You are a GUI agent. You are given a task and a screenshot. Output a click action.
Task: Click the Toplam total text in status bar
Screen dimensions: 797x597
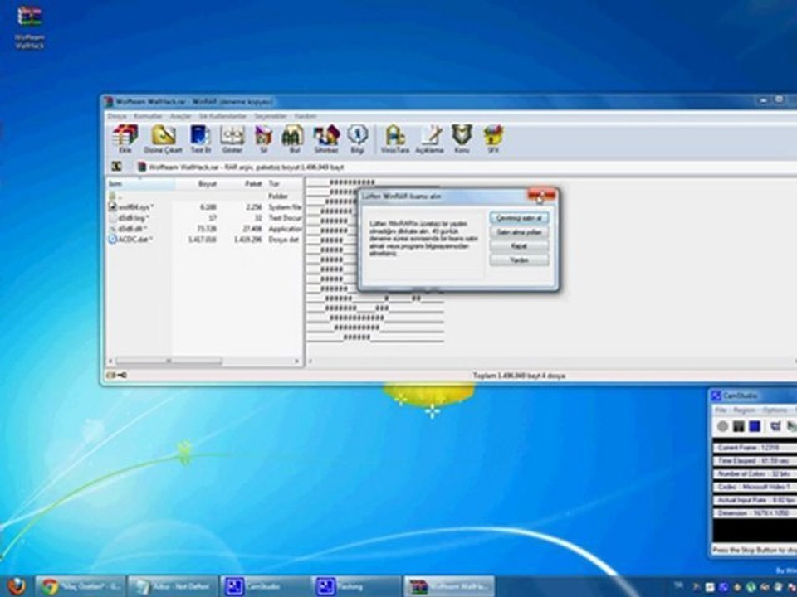(519, 376)
